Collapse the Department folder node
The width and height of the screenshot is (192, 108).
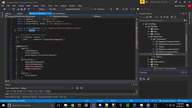[148, 37]
